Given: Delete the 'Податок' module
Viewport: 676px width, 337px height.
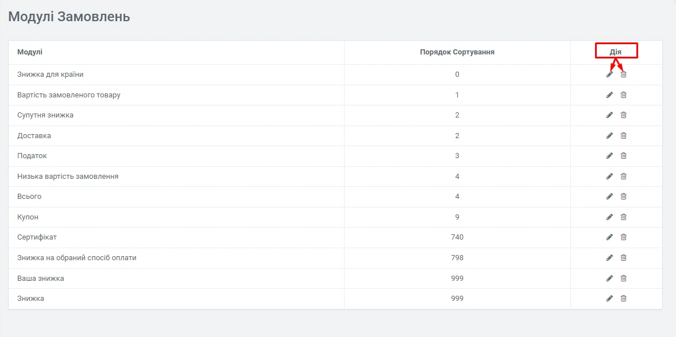Looking at the screenshot, I should [623, 156].
